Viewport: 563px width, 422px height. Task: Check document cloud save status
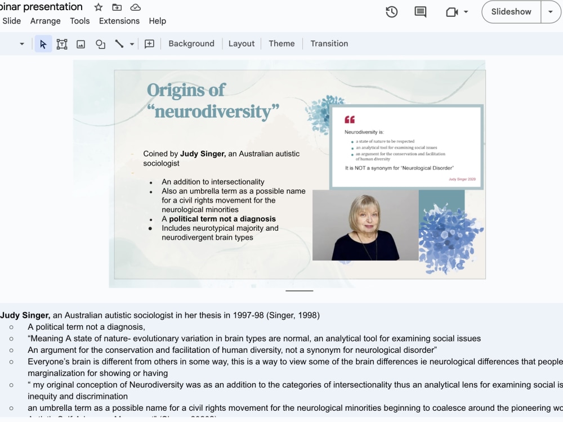pos(135,7)
